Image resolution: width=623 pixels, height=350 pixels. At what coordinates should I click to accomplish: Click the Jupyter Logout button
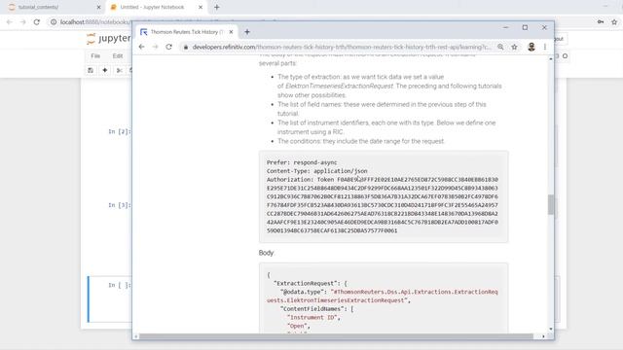560,39
